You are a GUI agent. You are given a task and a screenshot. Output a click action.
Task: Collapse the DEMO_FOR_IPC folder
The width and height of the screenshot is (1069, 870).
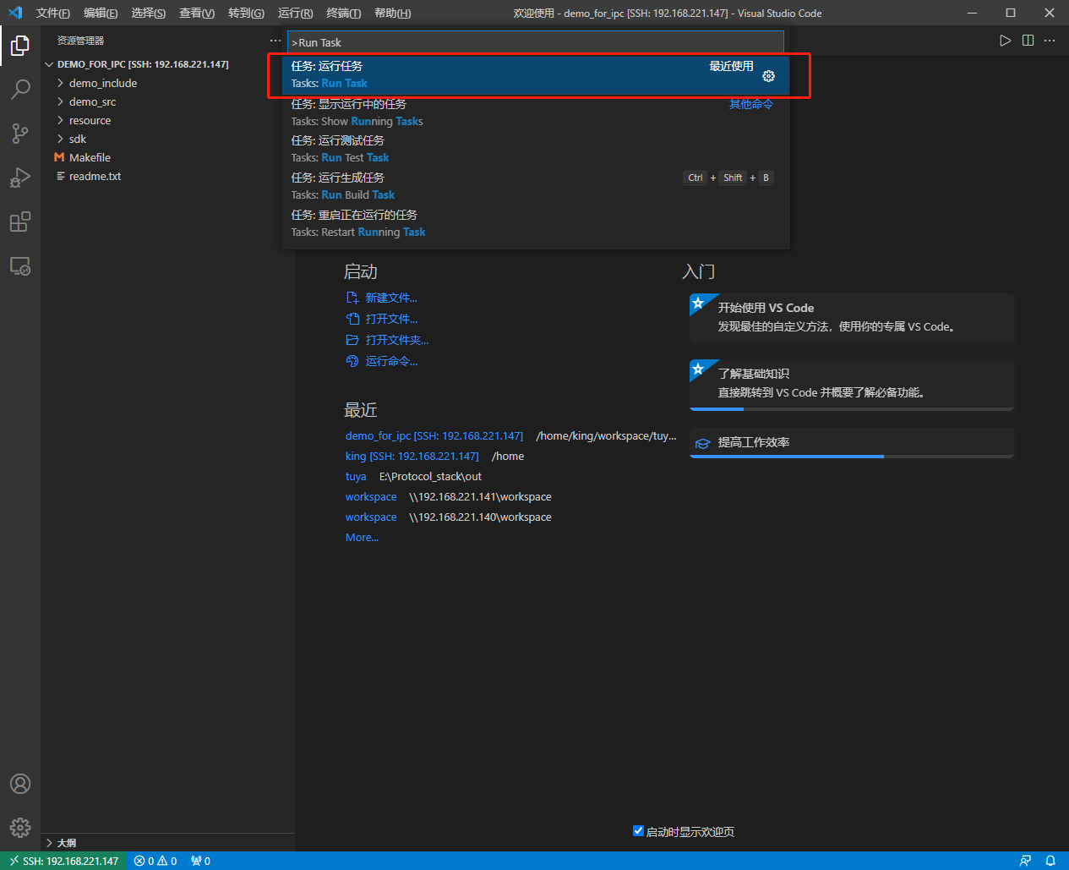[49, 63]
